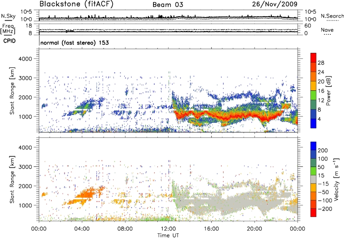Click the "-100" value on the Velocity colorbar
The height and width of the screenshot is (238, 344).
point(325,201)
